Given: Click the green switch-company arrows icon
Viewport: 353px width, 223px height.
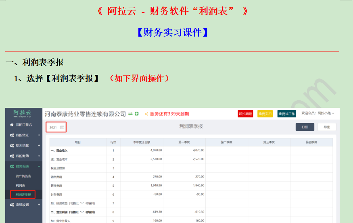Looking at the screenshot, I should (x=130, y=114).
